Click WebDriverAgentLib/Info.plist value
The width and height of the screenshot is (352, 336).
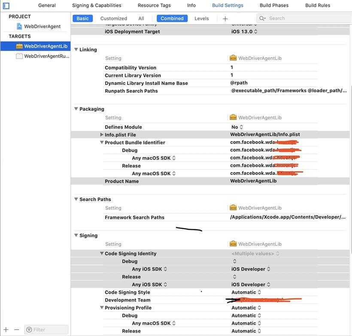pyautogui.click(x=265, y=134)
